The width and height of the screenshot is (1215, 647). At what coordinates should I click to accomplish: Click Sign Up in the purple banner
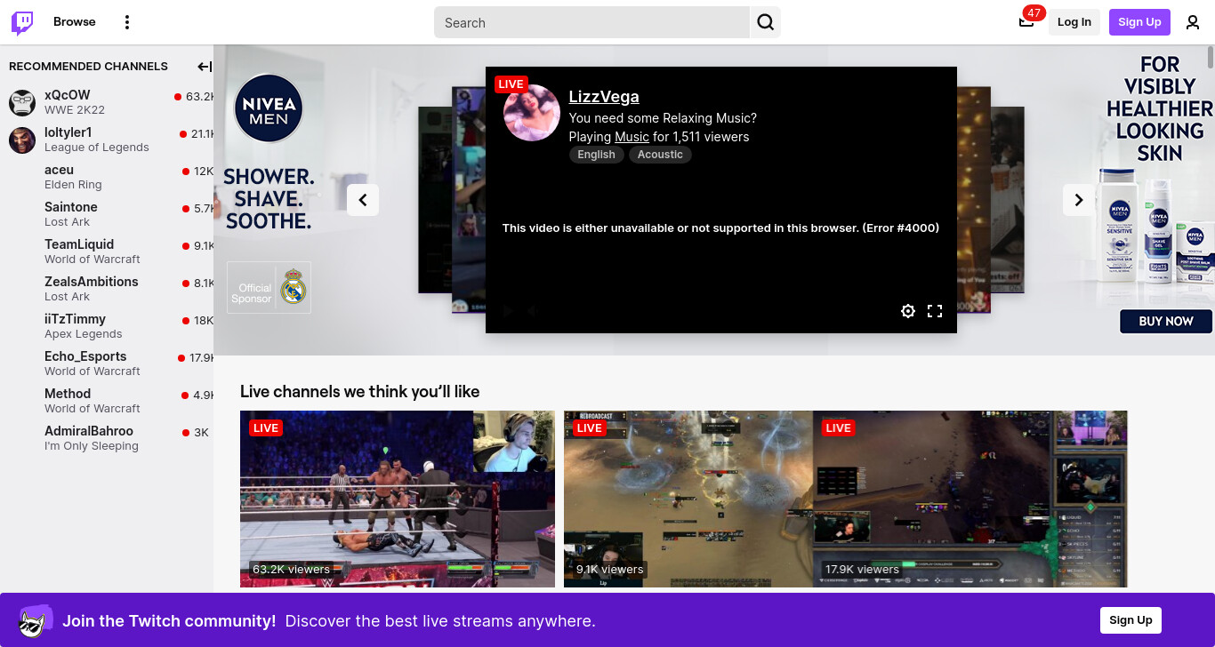[1131, 620]
